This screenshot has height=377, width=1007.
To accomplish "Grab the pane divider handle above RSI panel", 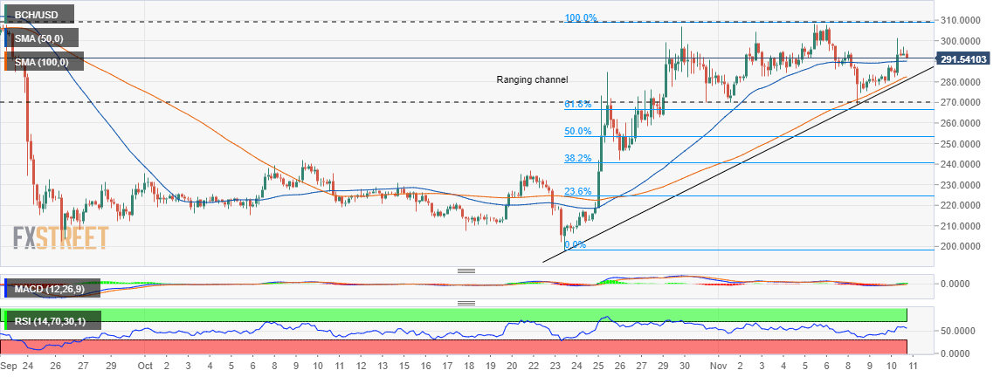I will click(x=466, y=303).
